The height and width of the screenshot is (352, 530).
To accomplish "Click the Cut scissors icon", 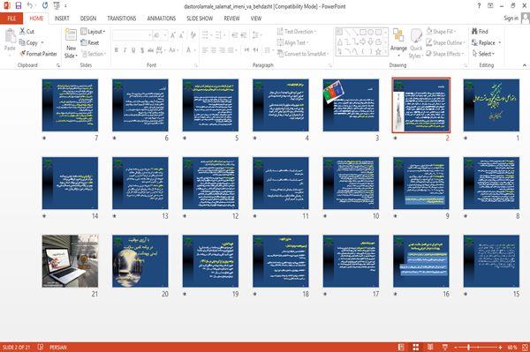I will [22, 31].
